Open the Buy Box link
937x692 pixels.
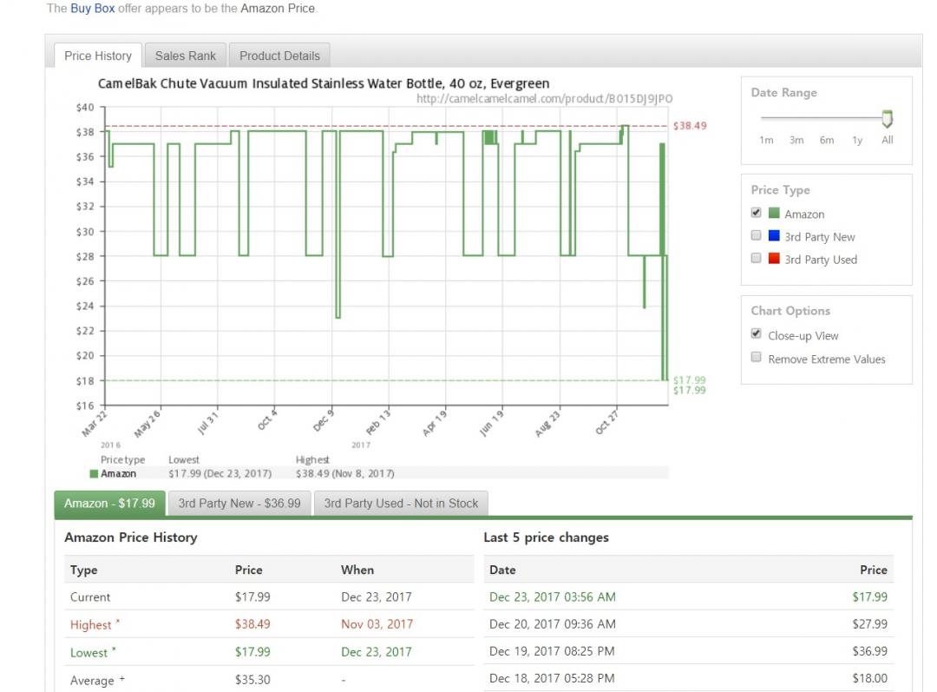(93, 9)
